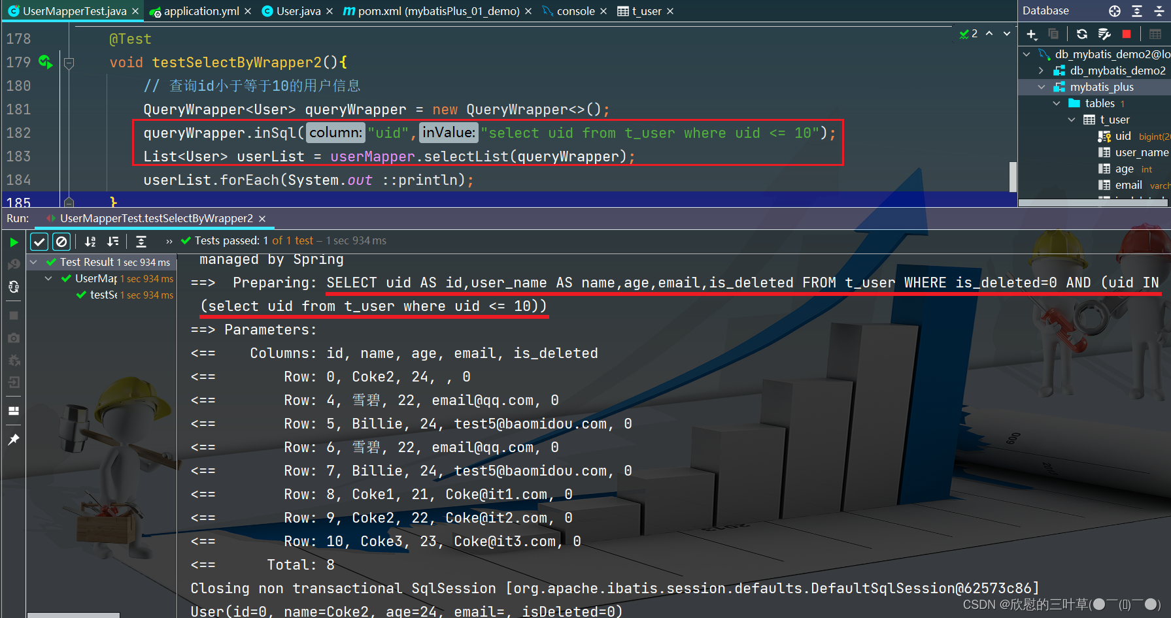Click the editor vertical scrollbar thumb
This screenshot has height=618, width=1171.
[x=1013, y=176]
